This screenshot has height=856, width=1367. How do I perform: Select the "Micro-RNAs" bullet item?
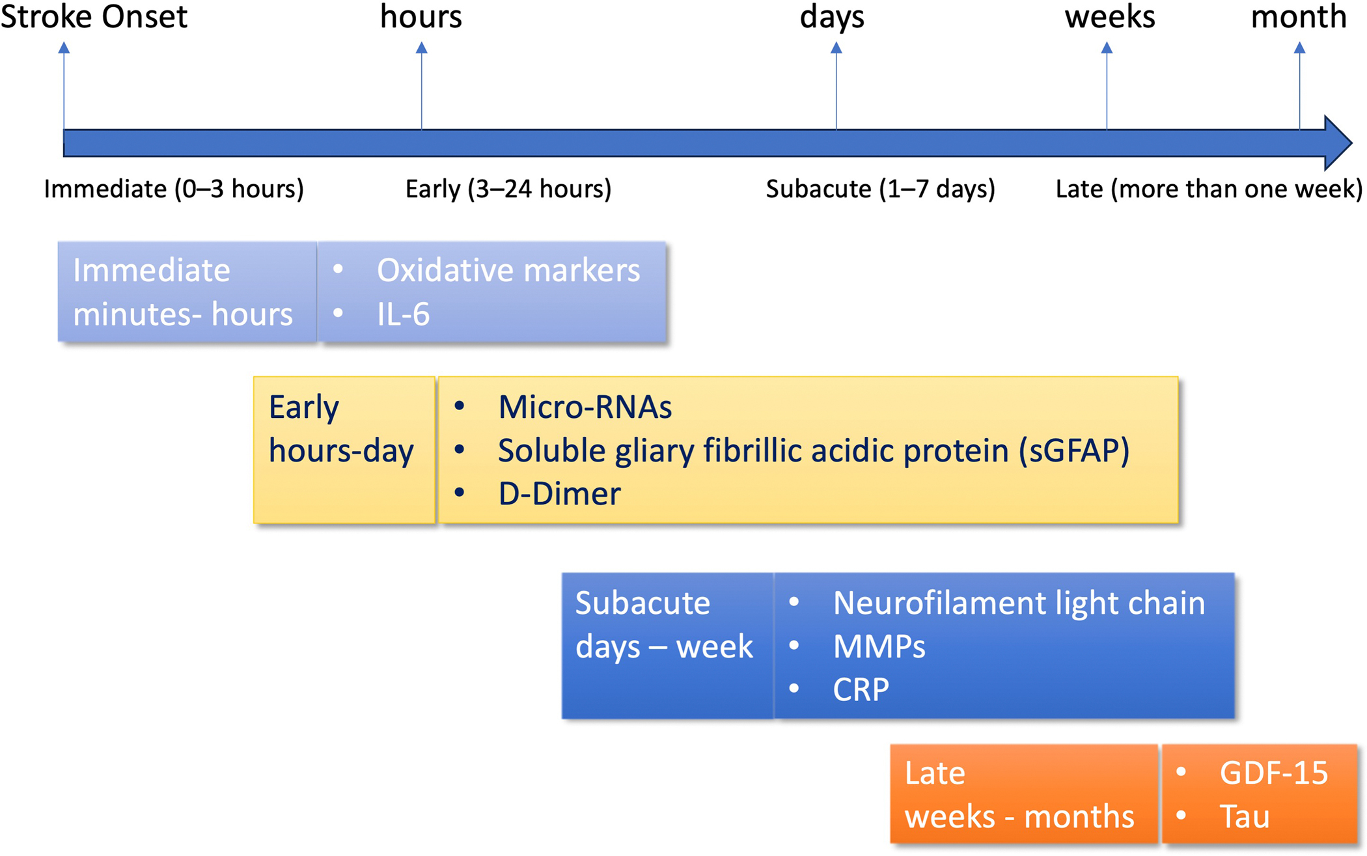coord(585,407)
